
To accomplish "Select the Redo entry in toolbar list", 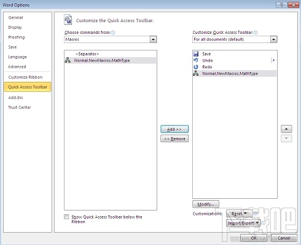I will [235, 67].
